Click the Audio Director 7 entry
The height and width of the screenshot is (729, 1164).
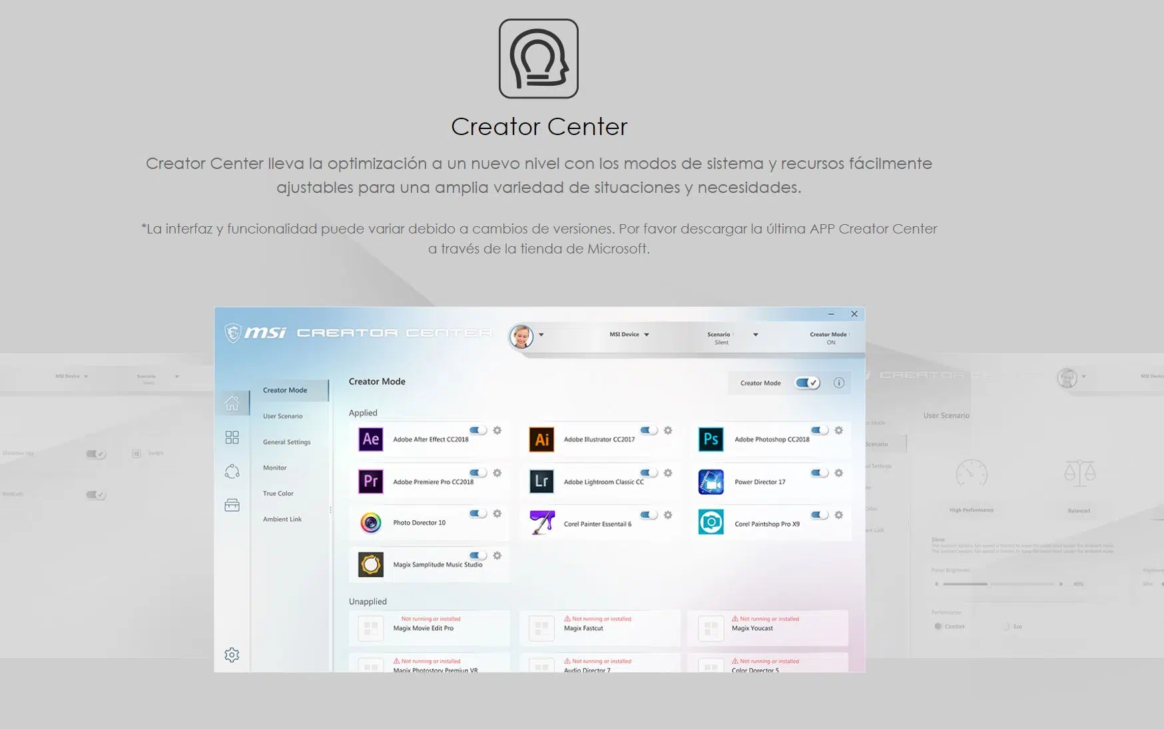(600, 662)
